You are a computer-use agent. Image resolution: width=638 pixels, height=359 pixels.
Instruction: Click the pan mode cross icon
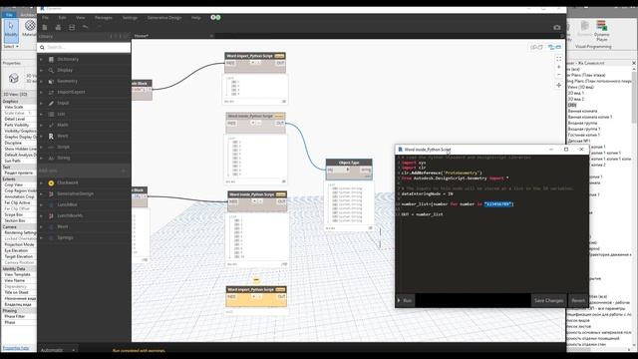558,85
